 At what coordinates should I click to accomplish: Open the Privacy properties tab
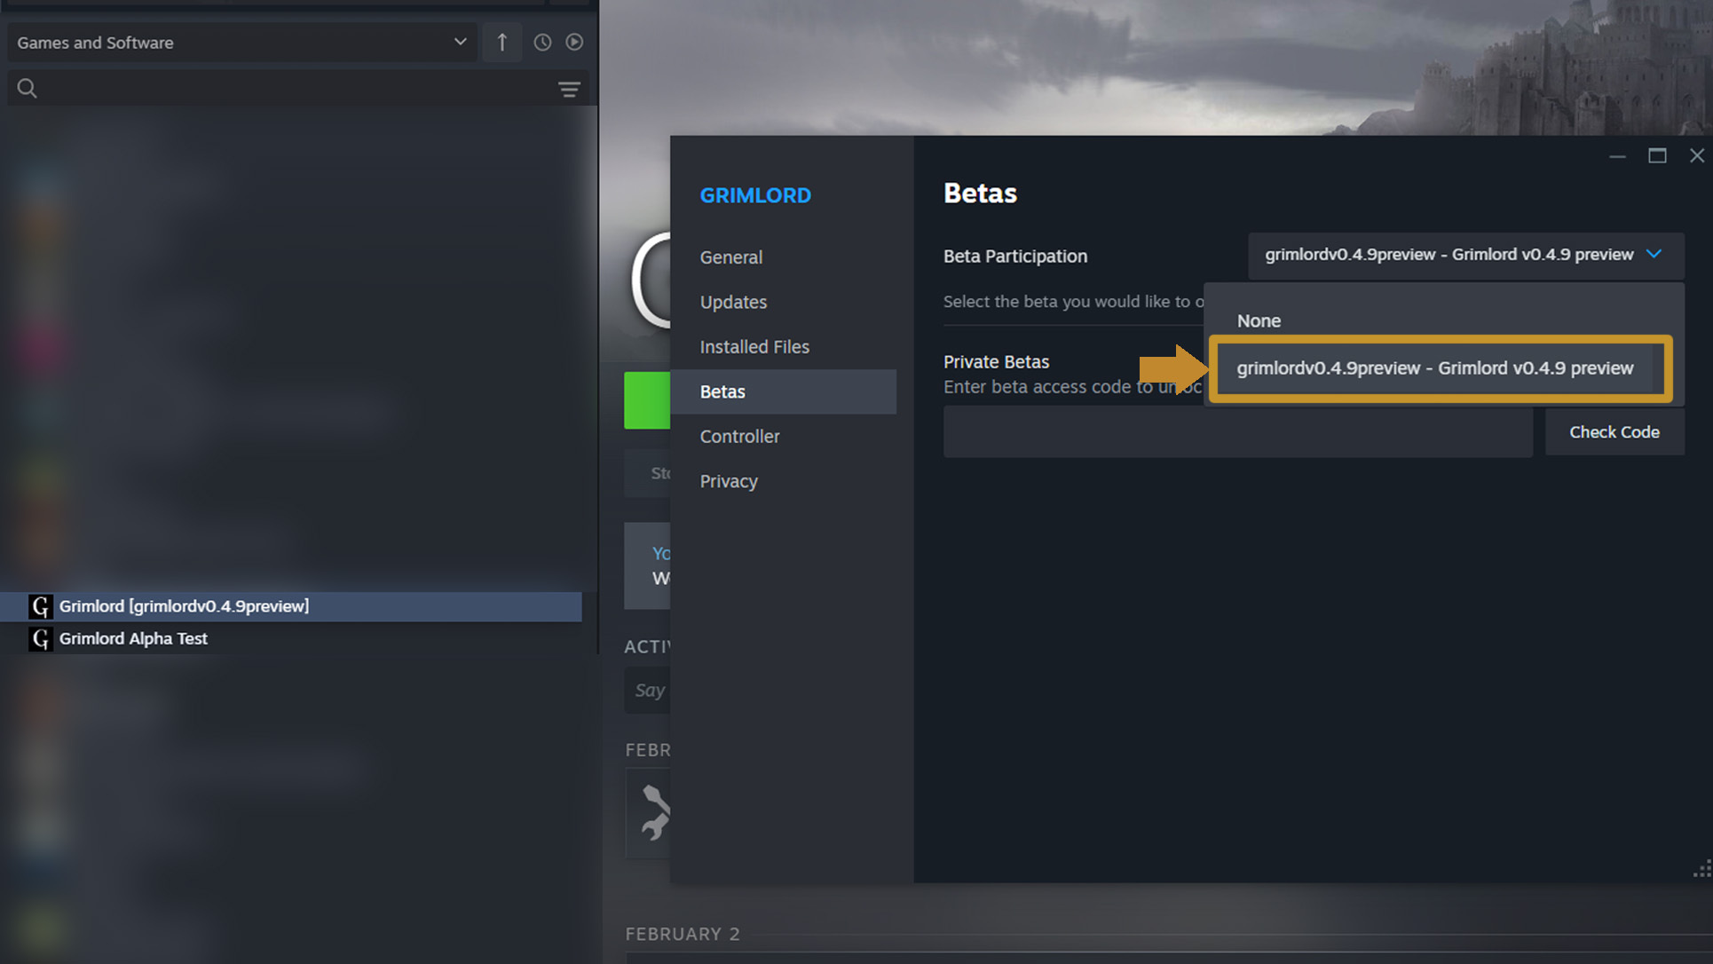coord(729,481)
